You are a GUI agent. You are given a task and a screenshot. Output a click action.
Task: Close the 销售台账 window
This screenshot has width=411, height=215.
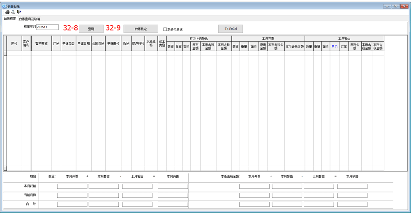[x=404, y=7]
